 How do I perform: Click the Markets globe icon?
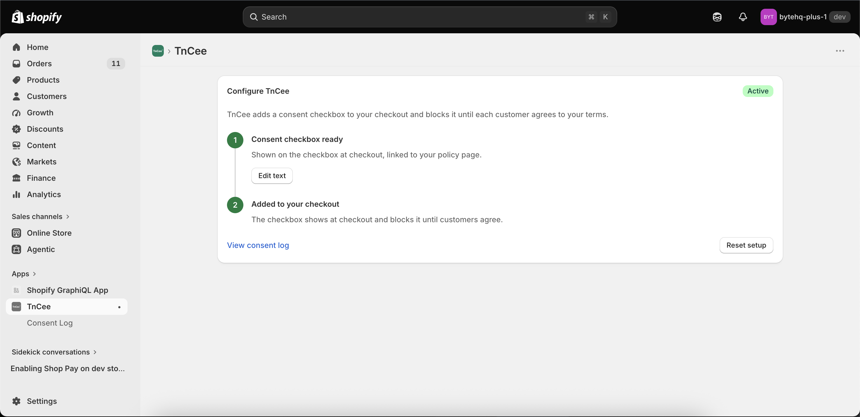[16, 162]
